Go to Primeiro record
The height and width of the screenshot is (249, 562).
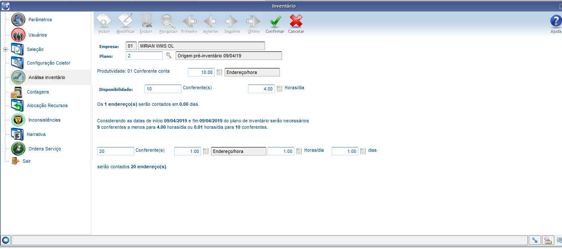click(189, 23)
